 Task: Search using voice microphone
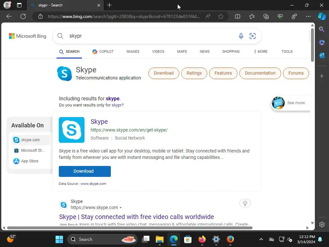241,36
